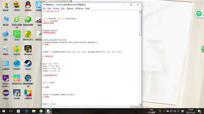Screen dimensions: 204x114
Task: Open the Edit menu
Action: click(49, 8)
